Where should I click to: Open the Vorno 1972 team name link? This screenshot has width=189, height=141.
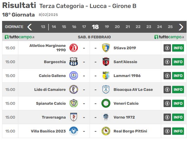pos(124,117)
